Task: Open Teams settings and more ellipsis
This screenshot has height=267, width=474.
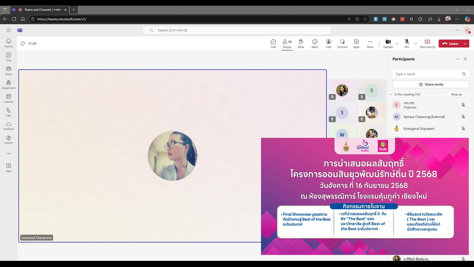Action: pos(457,30)
